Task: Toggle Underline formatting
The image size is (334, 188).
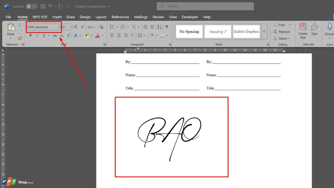Action: click(44, 36)
